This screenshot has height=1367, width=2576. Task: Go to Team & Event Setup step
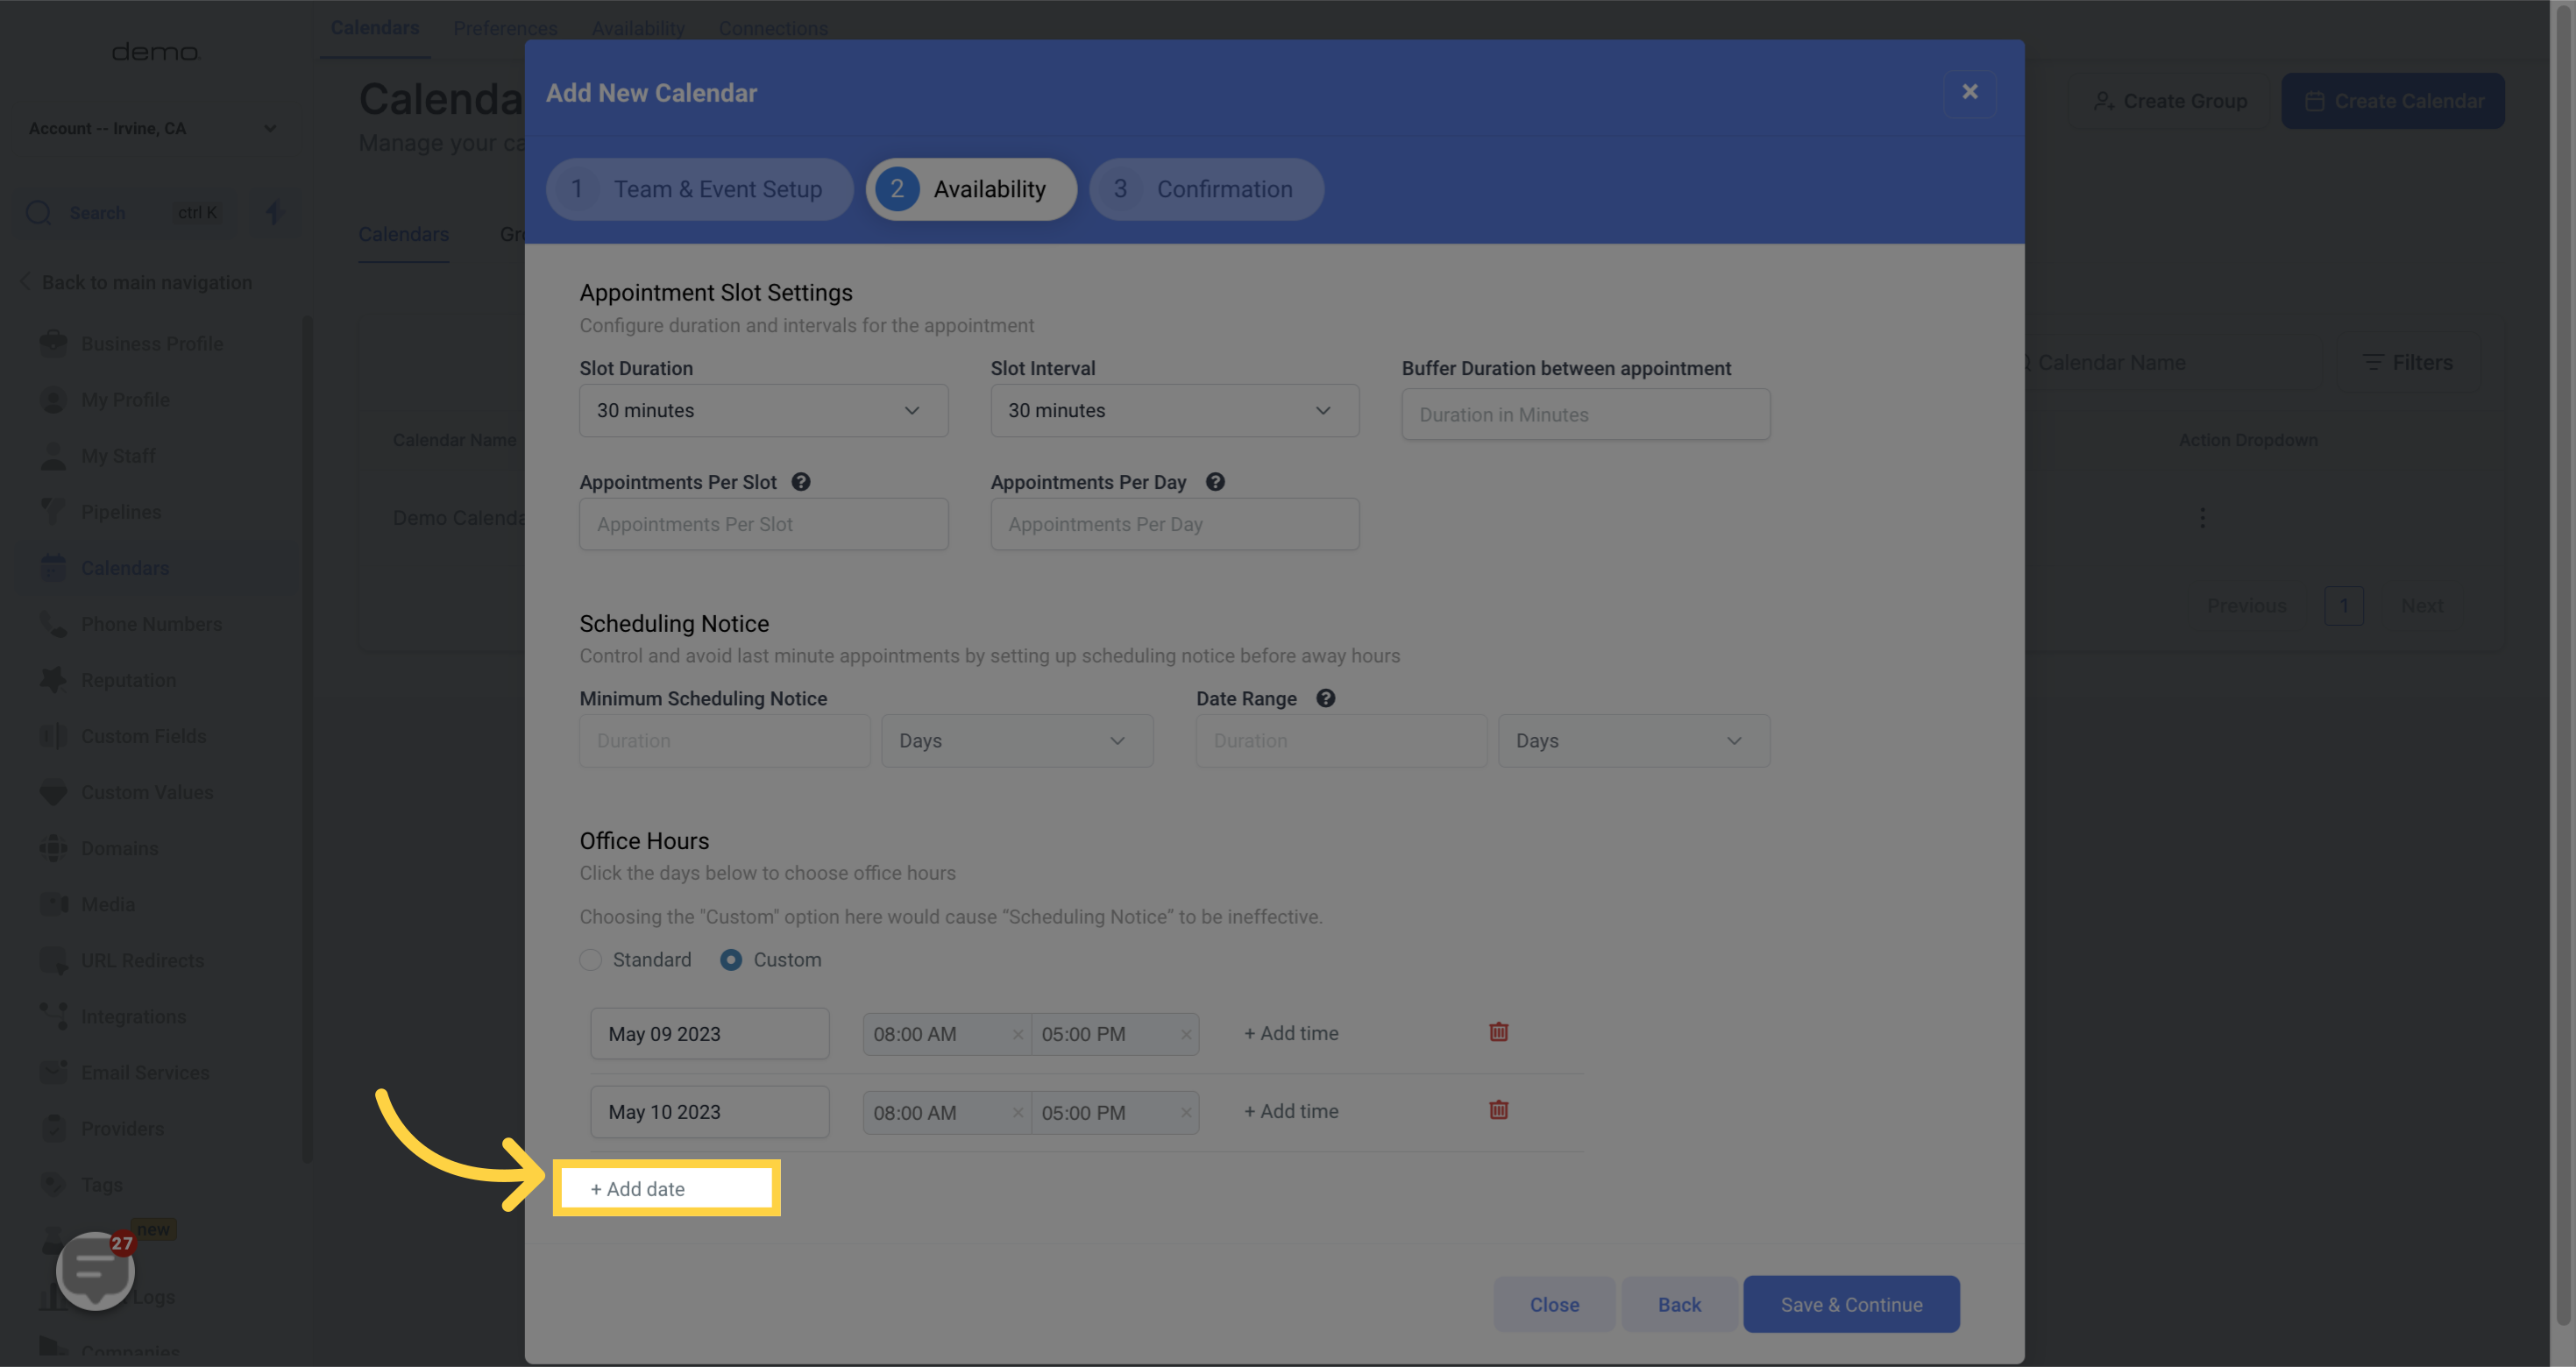(x=699, y=189)
